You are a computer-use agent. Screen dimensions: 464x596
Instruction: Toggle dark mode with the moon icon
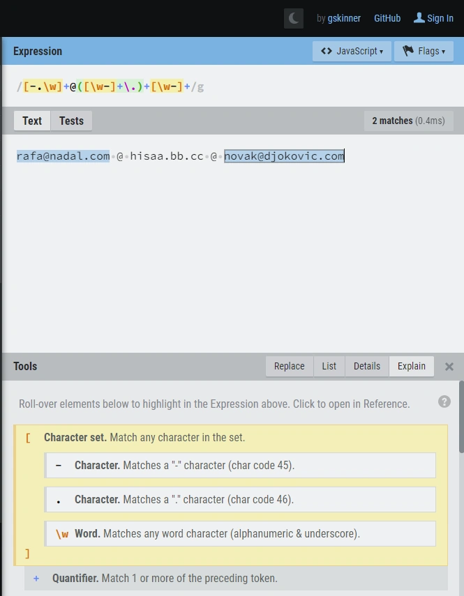[294, 18]
